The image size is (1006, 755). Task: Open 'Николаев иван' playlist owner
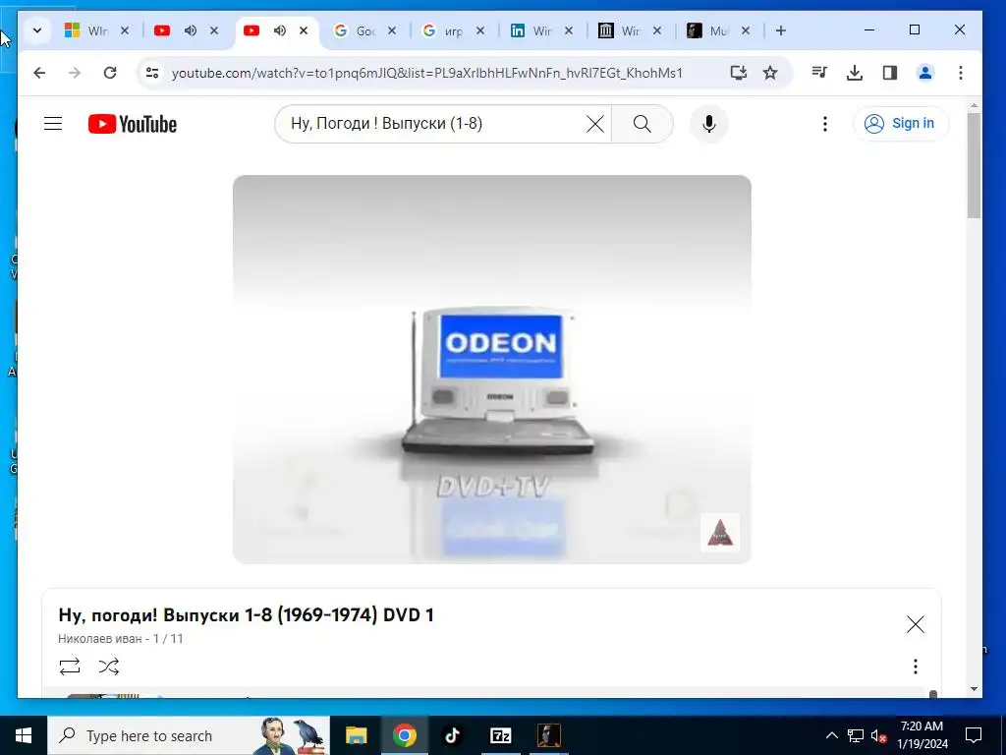[x=99, y=639]
